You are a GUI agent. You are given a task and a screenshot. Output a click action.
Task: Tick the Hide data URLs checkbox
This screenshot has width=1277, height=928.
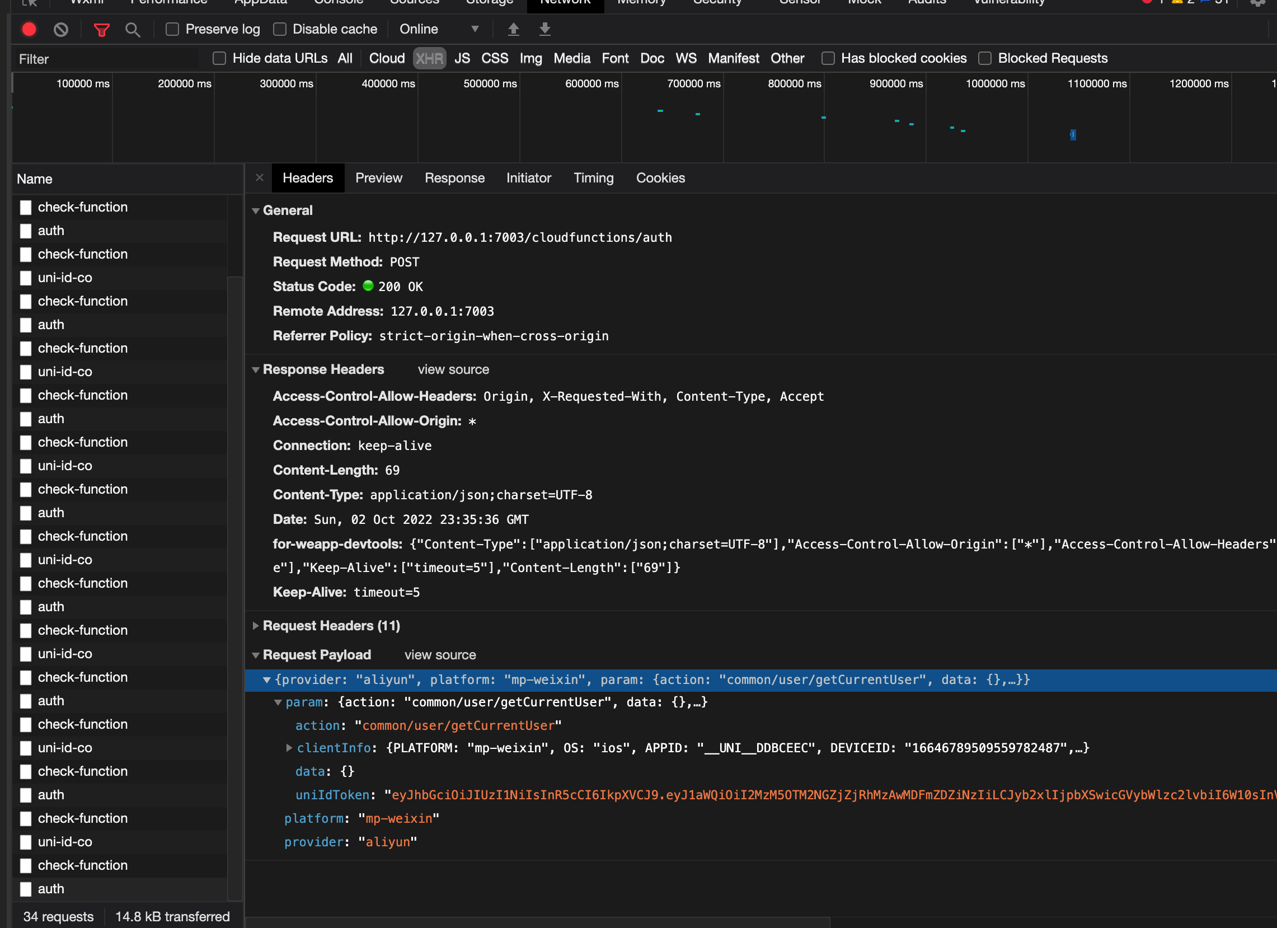(x=219, y=59)
